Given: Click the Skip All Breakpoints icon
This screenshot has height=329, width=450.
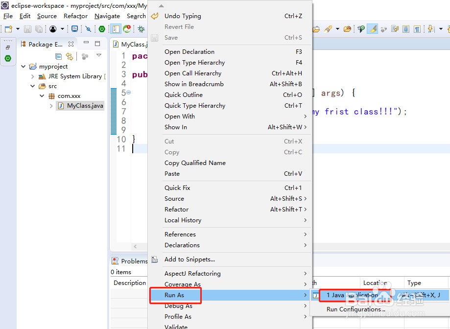Looking at the screenshot, I should tap(89, 29).
